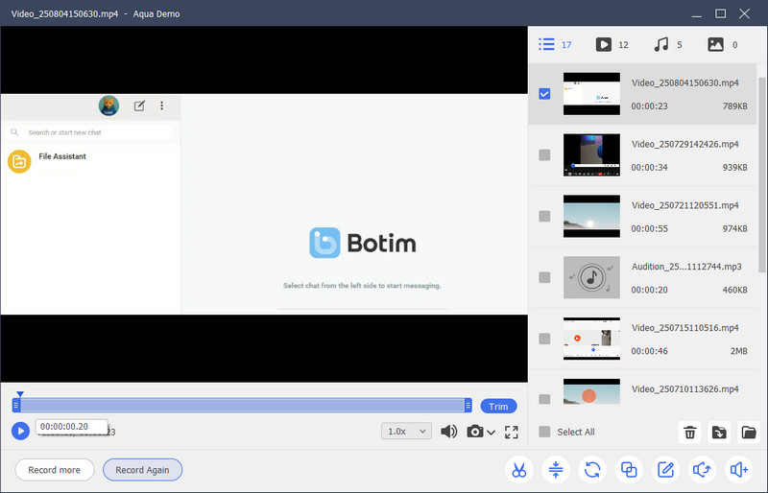Viewport: 768px width, 493px height.
Task: Click the Video_250729142426.mp4 file name
Action: tap(684, 144)
